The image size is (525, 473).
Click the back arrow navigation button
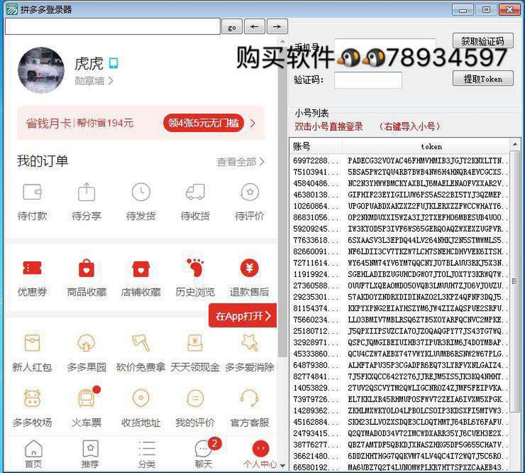[255, 27]
